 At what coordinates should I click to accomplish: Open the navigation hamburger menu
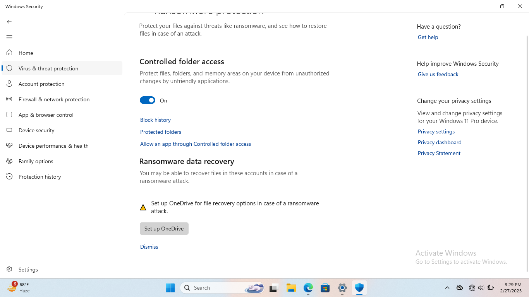(x=9, y=37)
